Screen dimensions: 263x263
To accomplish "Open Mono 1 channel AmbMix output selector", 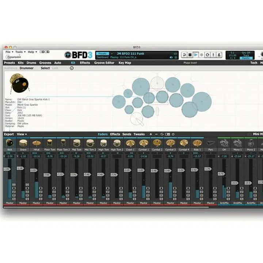I will pos(237,203).
